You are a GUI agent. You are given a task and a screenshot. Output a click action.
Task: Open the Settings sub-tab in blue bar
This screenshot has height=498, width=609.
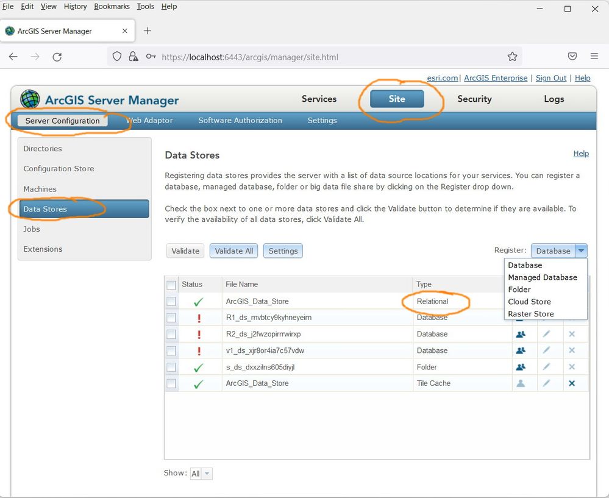tap(322, 121)
